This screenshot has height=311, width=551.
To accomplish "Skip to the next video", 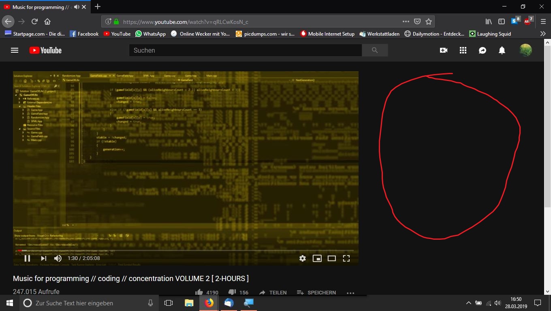I will [x=43, y=258].
